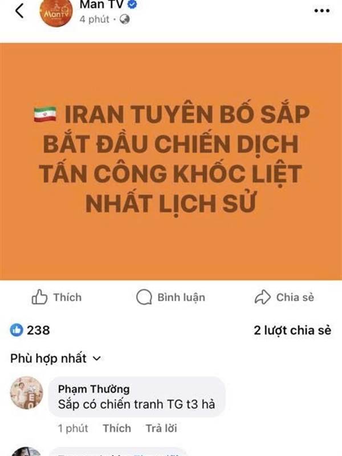View the 238 like reactions
This screenshot has height=456, width=342.
(30, 330)
